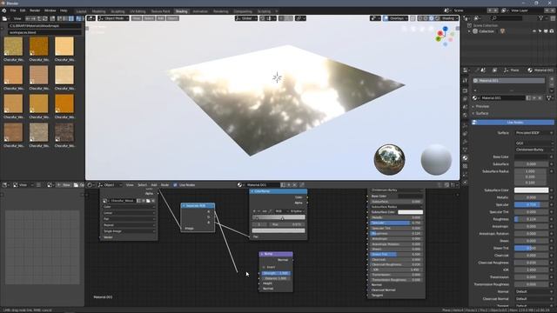Click Subsurface Color swatch in properties
Viewport: 557px width, 313px height.
point(532,190)
